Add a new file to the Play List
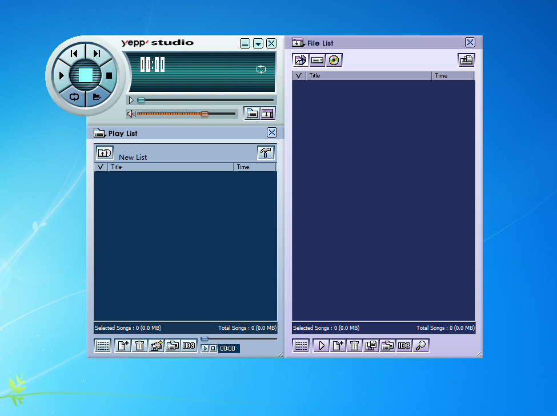The height and width of the screenshot is (416, 557). [x=123, y=346]
